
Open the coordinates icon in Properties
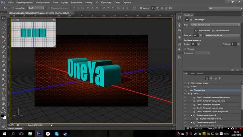(x=191, y=19)
